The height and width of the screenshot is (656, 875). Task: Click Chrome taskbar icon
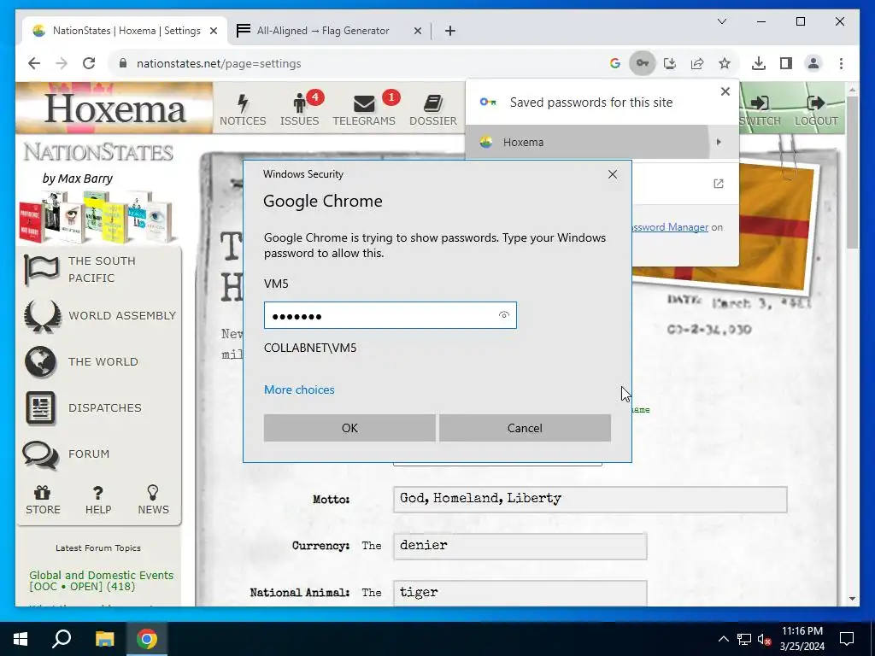coord(147,639)
